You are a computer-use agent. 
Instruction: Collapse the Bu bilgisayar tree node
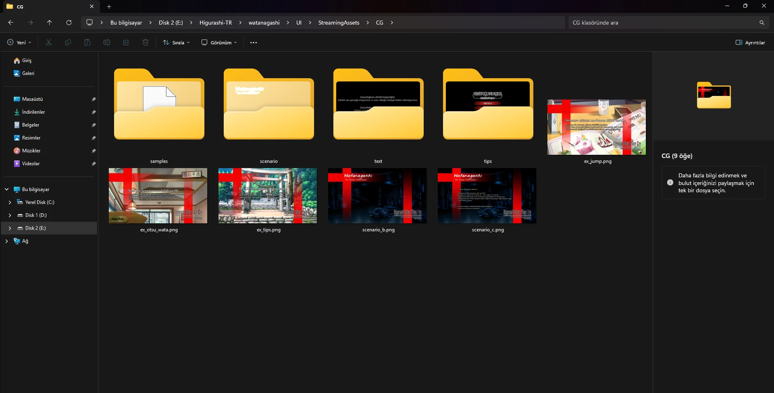pyautogui.click(x=6, y=189)
